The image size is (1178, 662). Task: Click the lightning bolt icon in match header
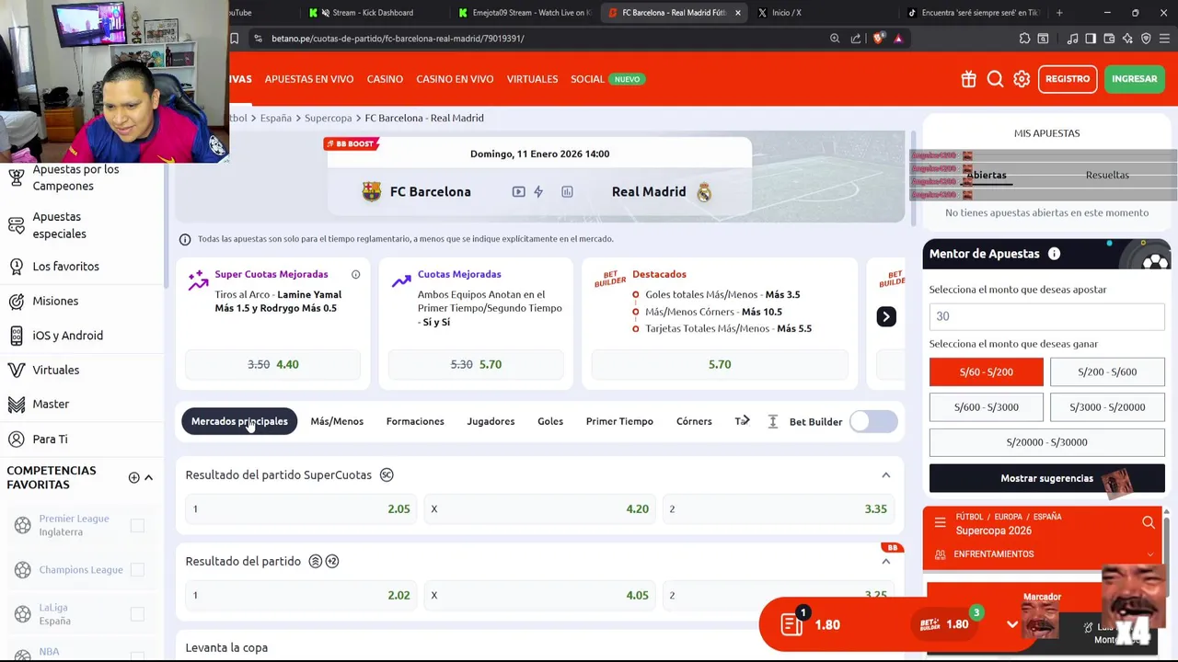point(538,191)
